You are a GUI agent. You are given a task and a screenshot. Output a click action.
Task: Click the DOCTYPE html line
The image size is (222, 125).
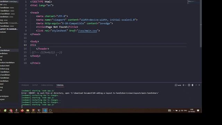[41, 2]
